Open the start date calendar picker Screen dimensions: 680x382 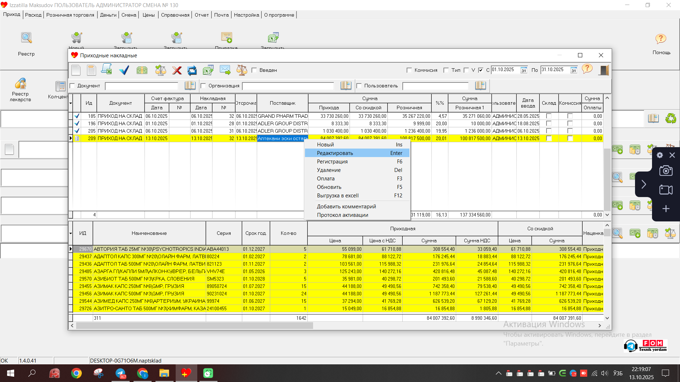[523, 70]
